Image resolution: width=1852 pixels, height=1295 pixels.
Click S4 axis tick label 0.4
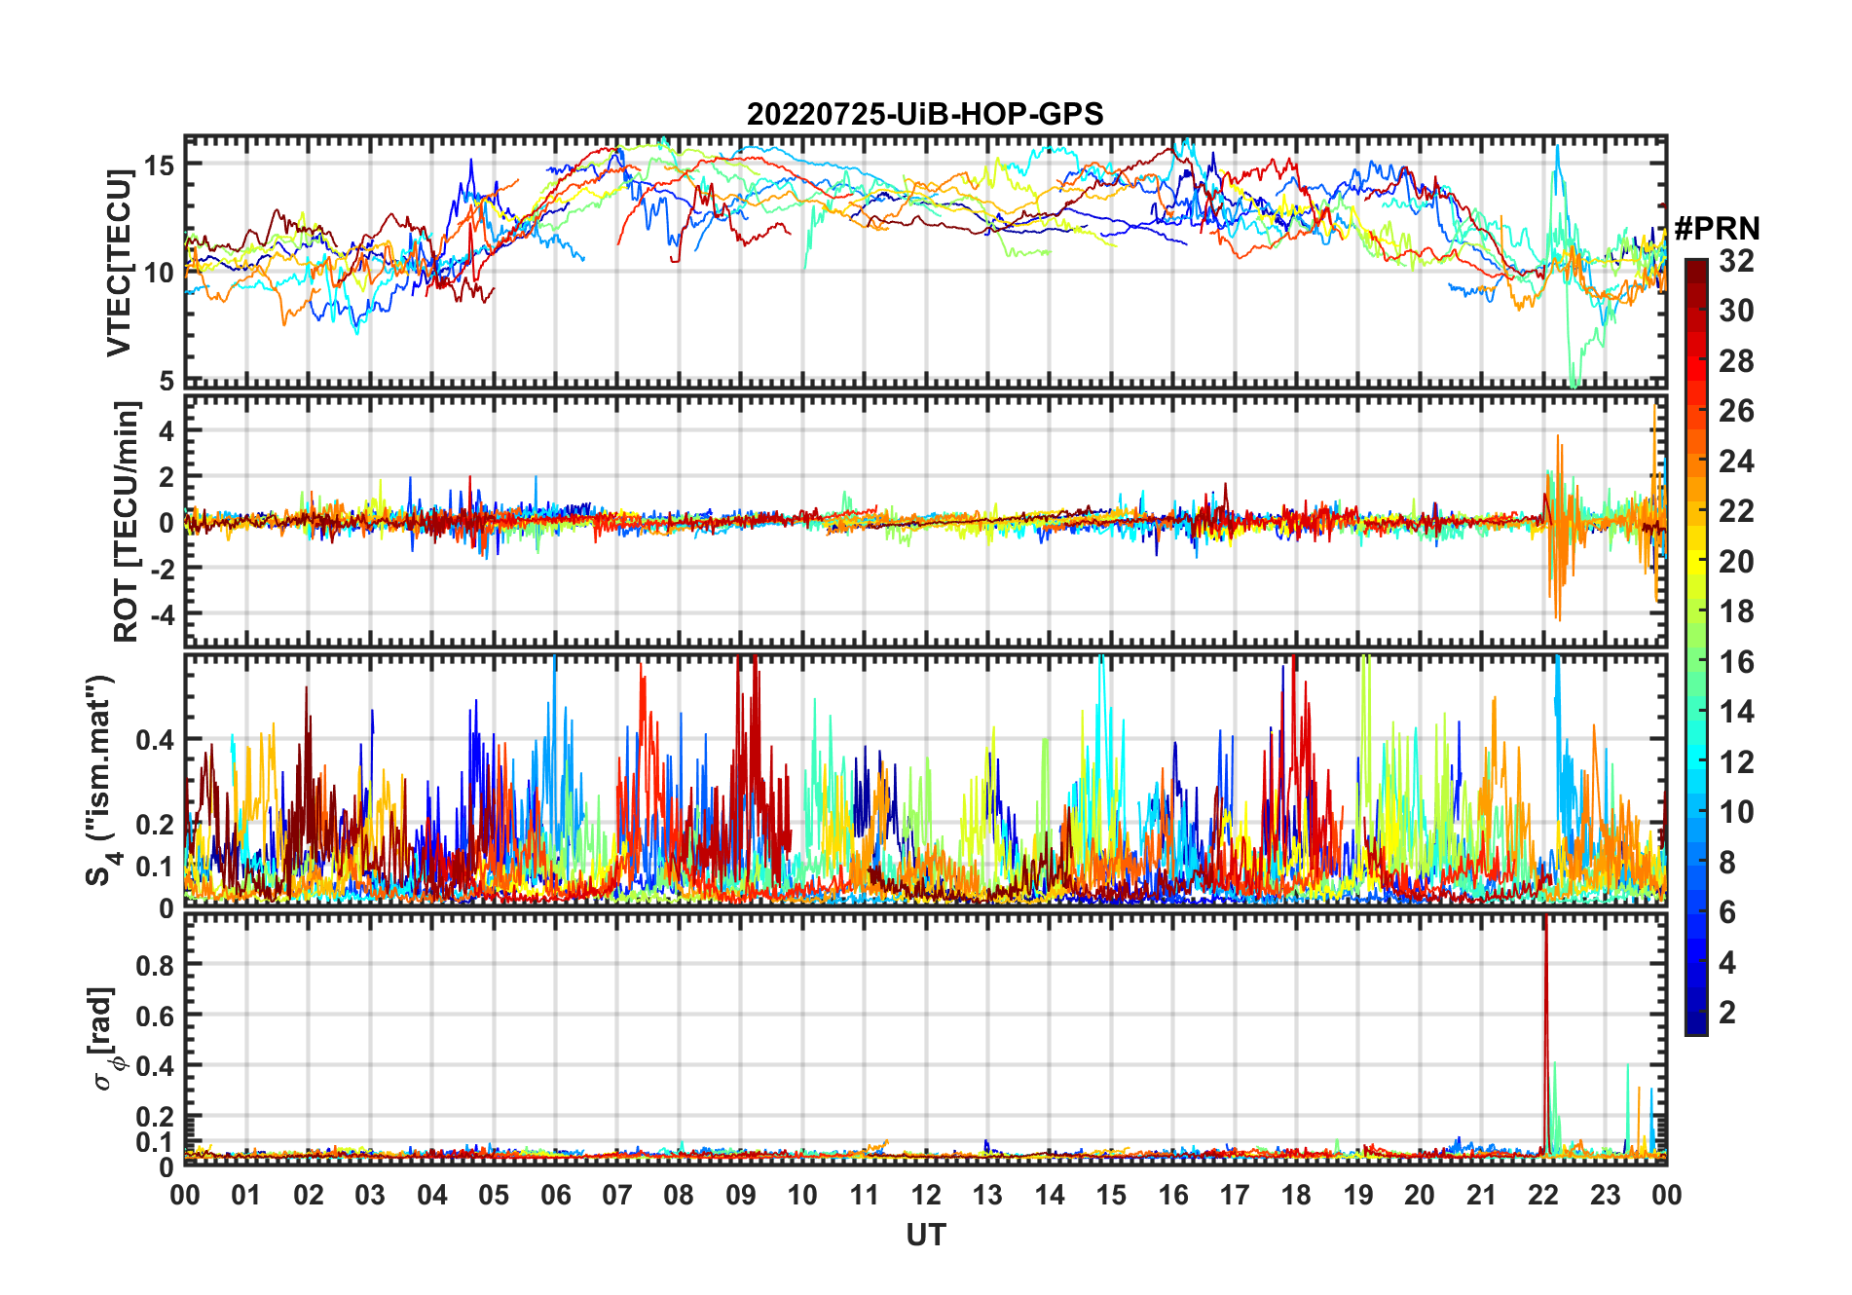point(155,740)
